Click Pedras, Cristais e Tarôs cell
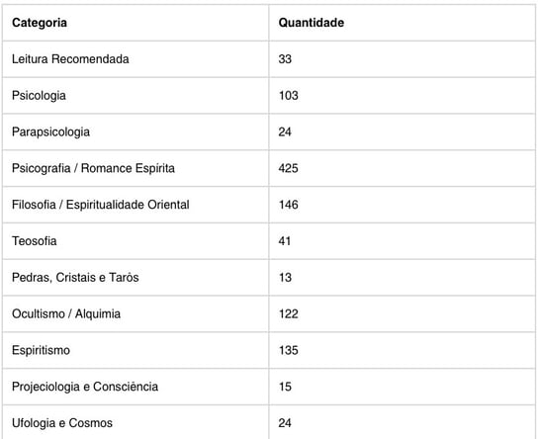 (x=135, y=278)
